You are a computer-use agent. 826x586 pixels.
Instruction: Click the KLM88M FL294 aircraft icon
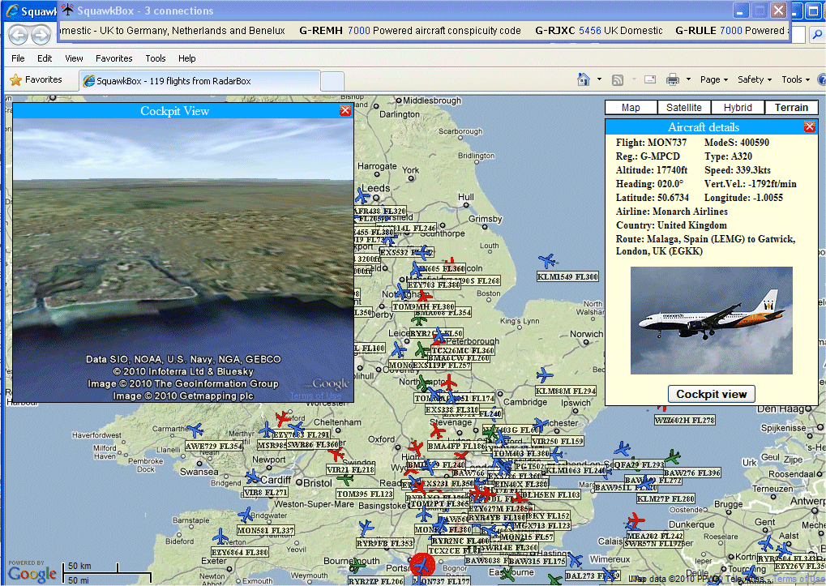(544, 375)
